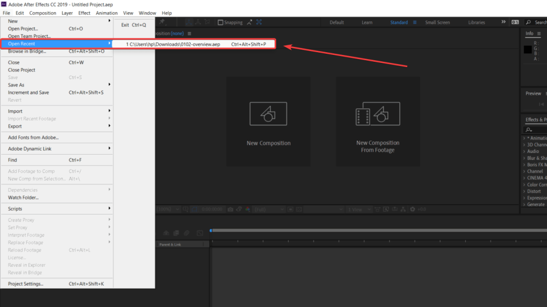
Task: Toggle Show Snapshot next to camera icon
Action: coord(239,209)
